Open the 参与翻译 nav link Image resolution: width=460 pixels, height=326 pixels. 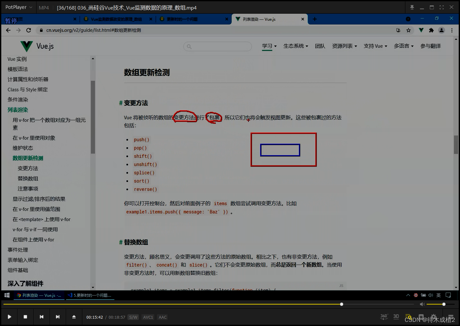[x=430, y=46]
